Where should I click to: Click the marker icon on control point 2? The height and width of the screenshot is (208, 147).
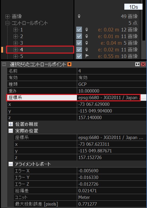pyautogui.click(x=87, y=36)
